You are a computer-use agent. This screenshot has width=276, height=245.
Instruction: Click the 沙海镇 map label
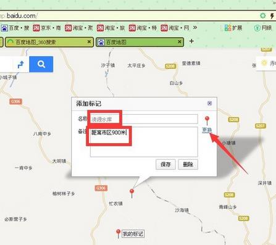point(182,210)
